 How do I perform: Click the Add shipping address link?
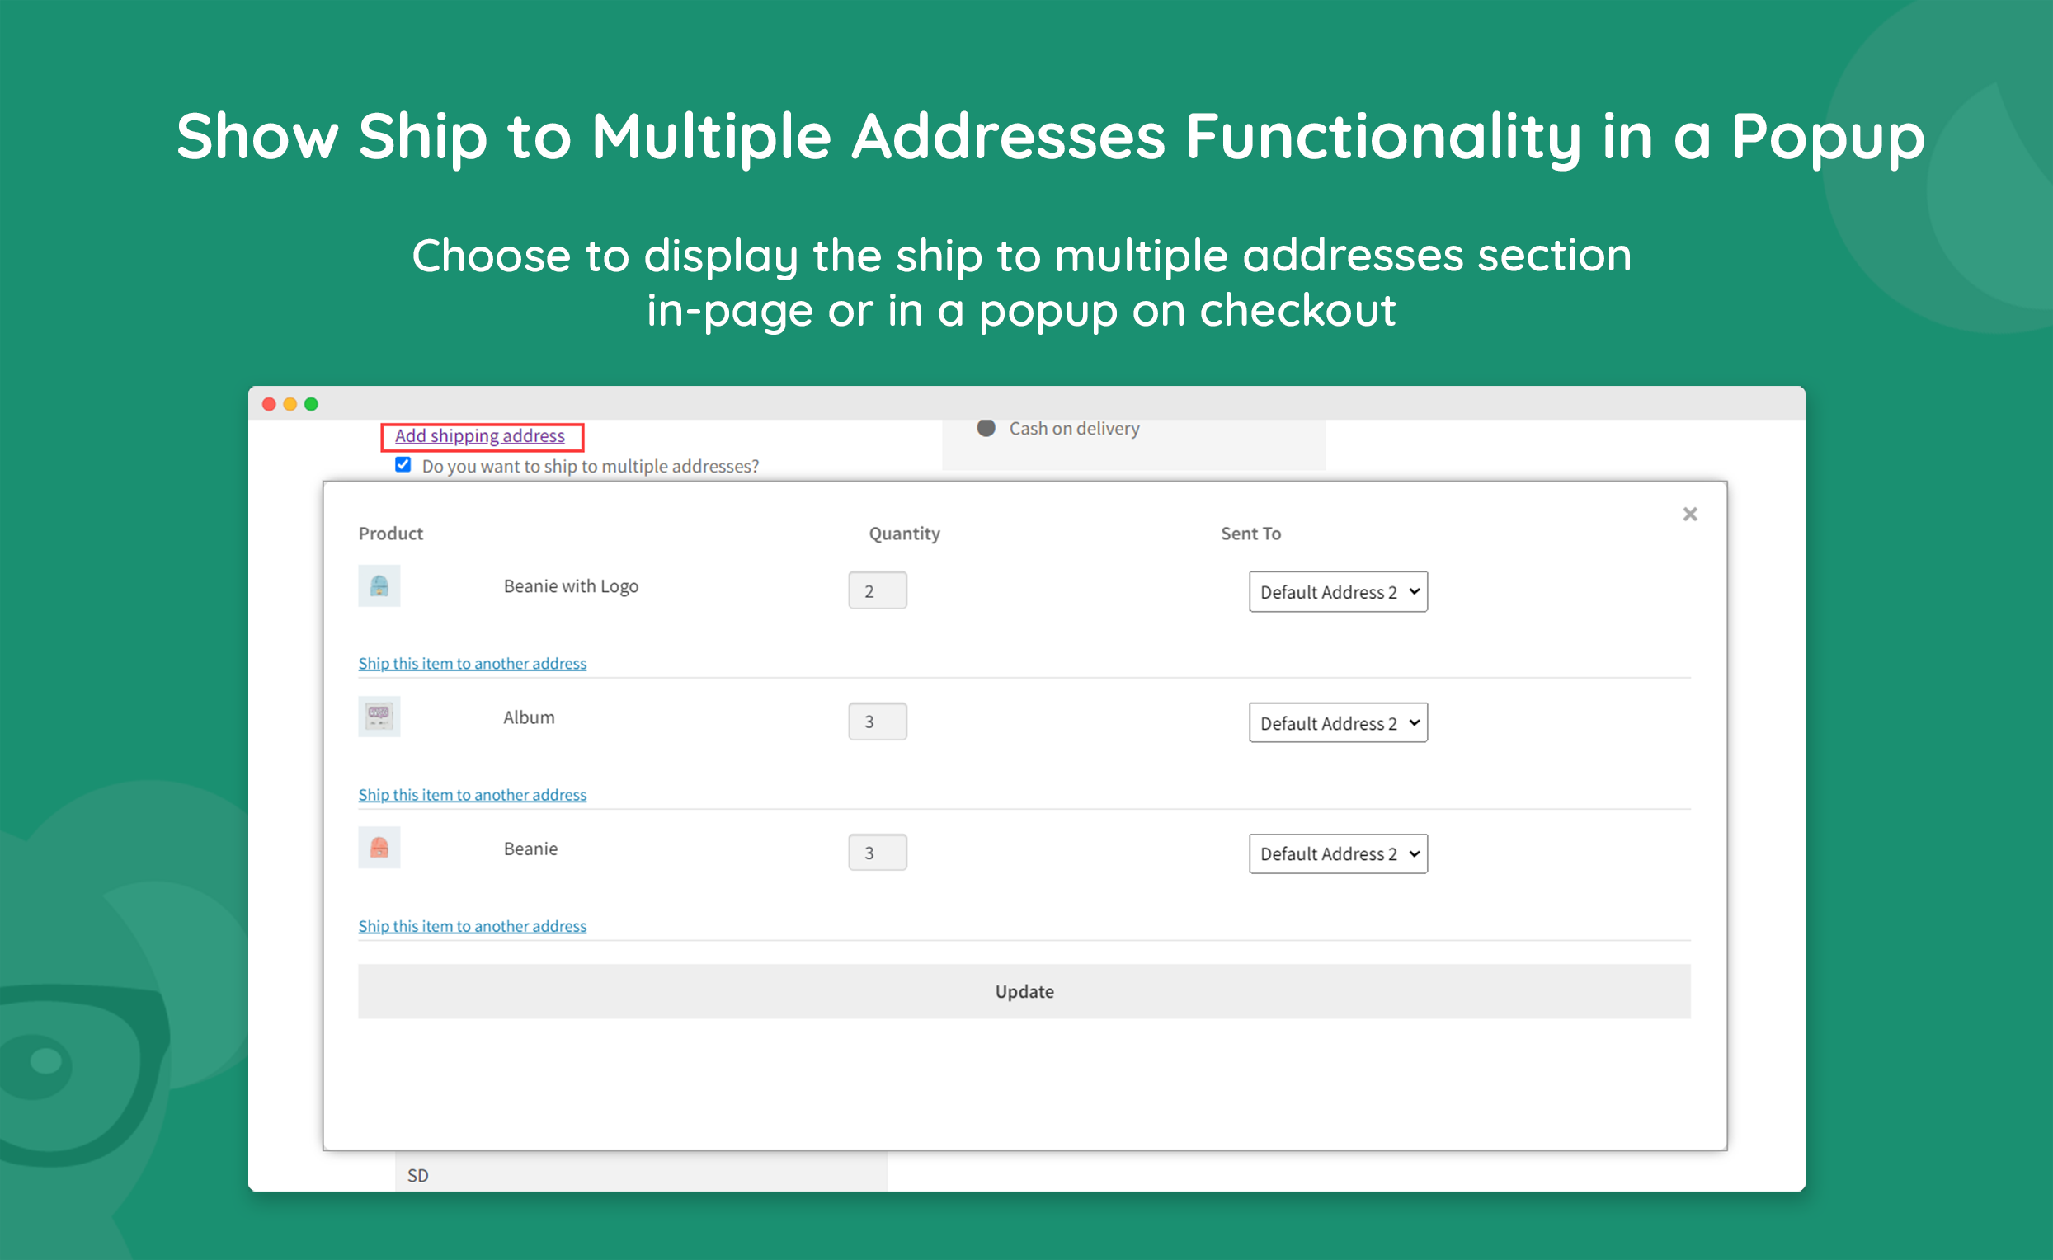(x=479, y=436)
